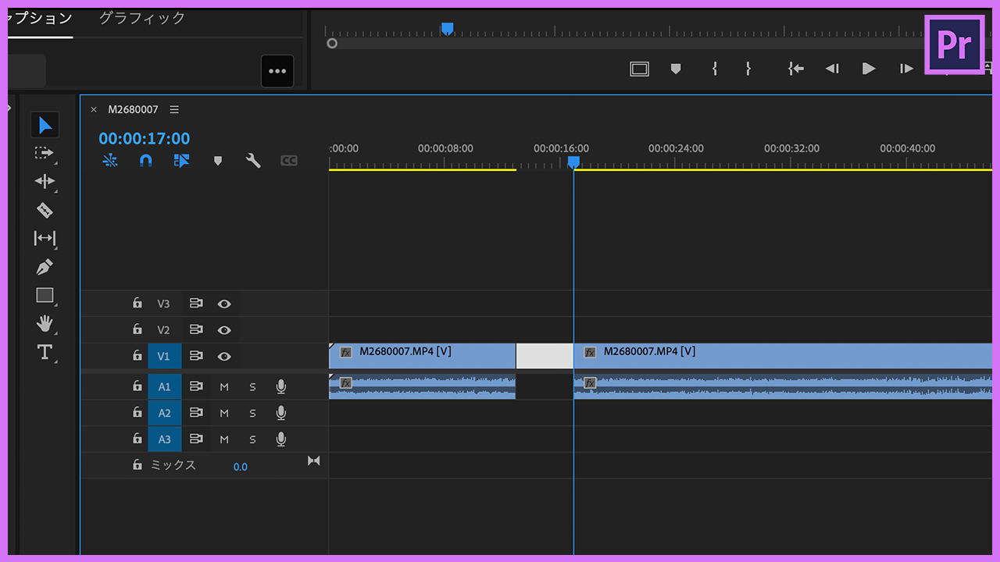Open timeline display settings wrench
The height and width of the screenshot is (562, 1000).
pyautogui.click(x=253, y=161)
